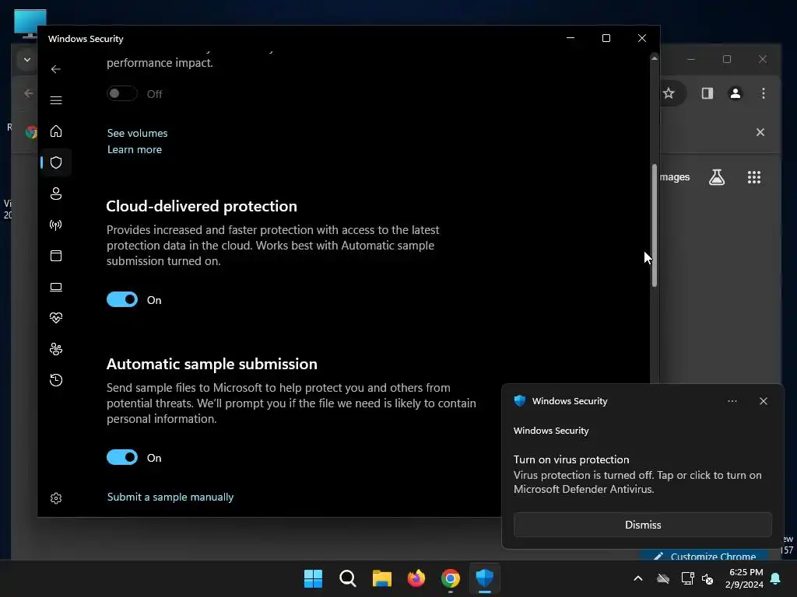
Task: Open the Windows Start menu
Action: point(313,578)
